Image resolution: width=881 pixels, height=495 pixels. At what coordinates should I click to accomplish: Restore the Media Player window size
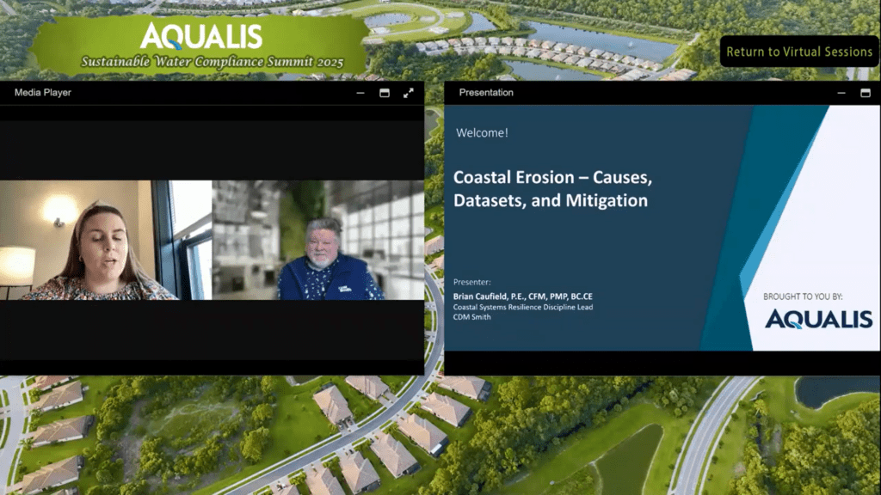tap(385, 94)
